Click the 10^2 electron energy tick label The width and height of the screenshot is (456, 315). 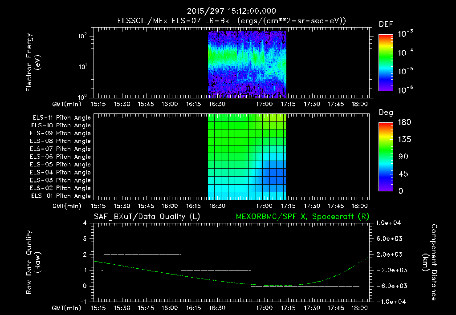(x=82, y=36)
